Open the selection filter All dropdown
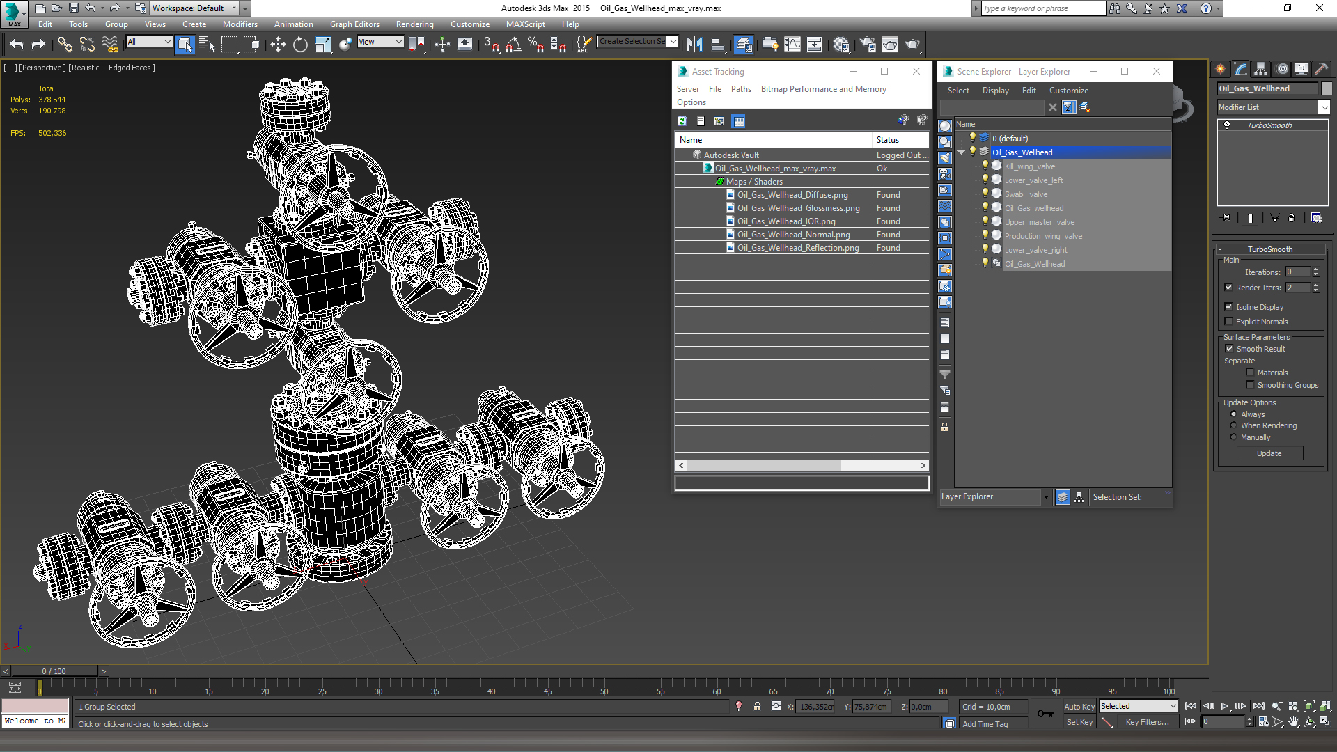 [167, 42]
